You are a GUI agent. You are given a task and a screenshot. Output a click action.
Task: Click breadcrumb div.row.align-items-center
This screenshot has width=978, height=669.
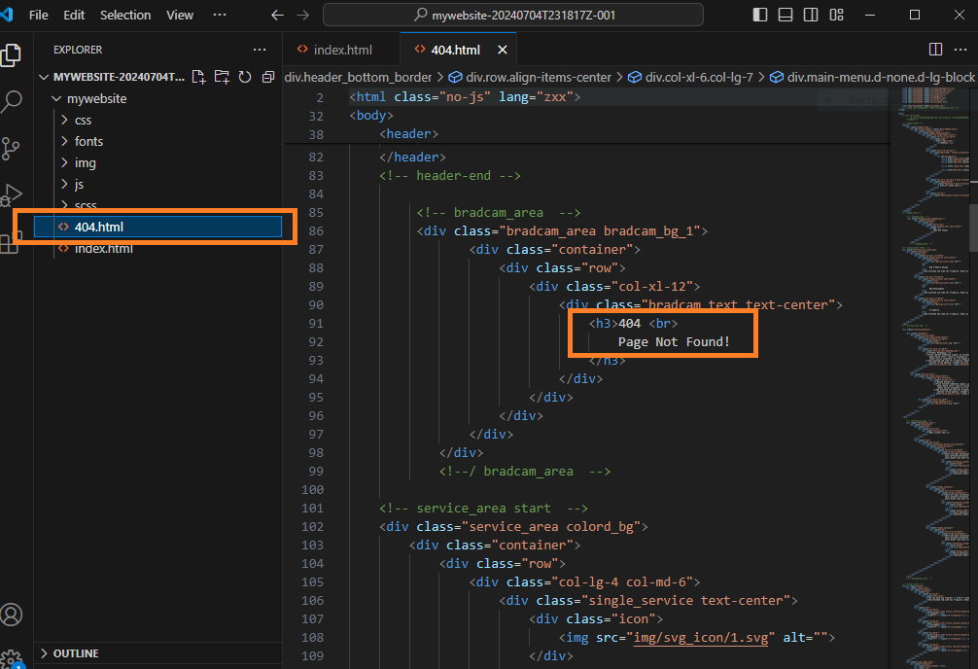point(531,77)
